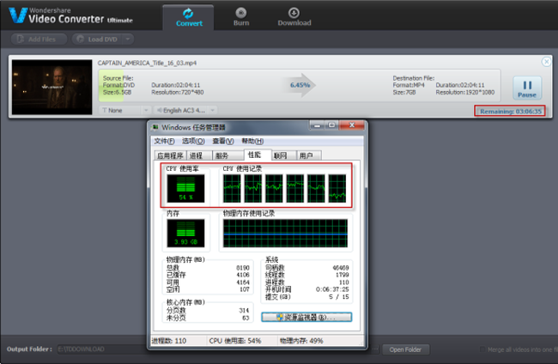Expand the Load DVD dropdown arrow
Screen dimensions: 558x364
tap(128, 39)
